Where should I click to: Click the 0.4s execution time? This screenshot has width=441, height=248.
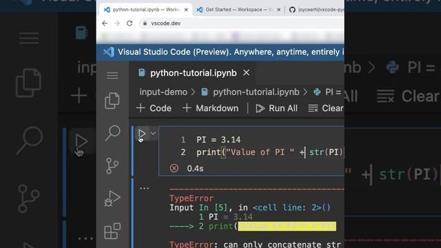195,168
